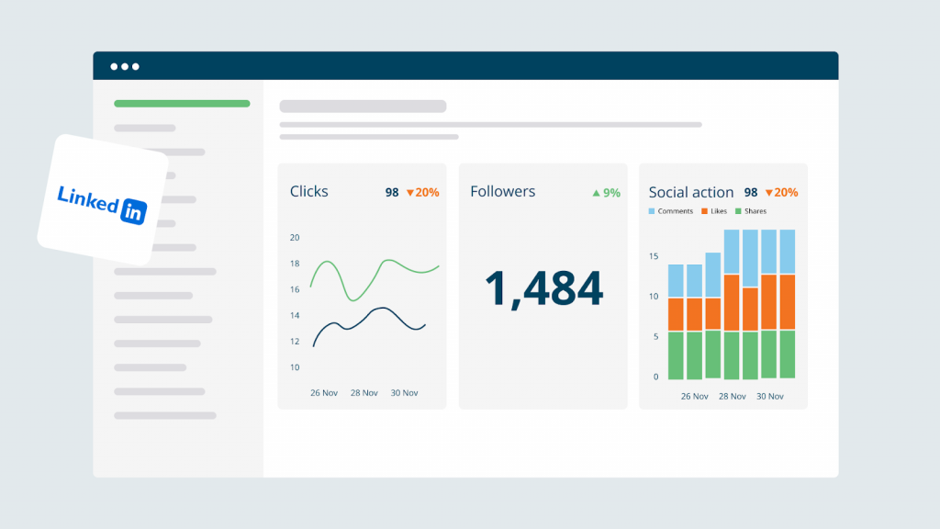This screenshot has width=940, height=529.
Task: Click the follower count 1,484
Action: point(543,289)
